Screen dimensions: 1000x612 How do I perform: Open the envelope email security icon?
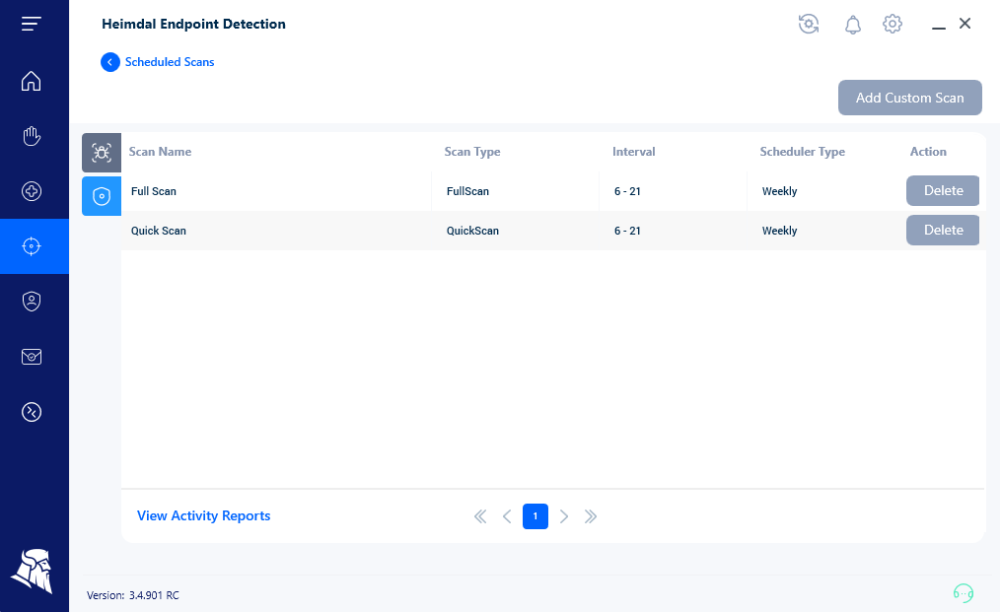click(32, 357)
